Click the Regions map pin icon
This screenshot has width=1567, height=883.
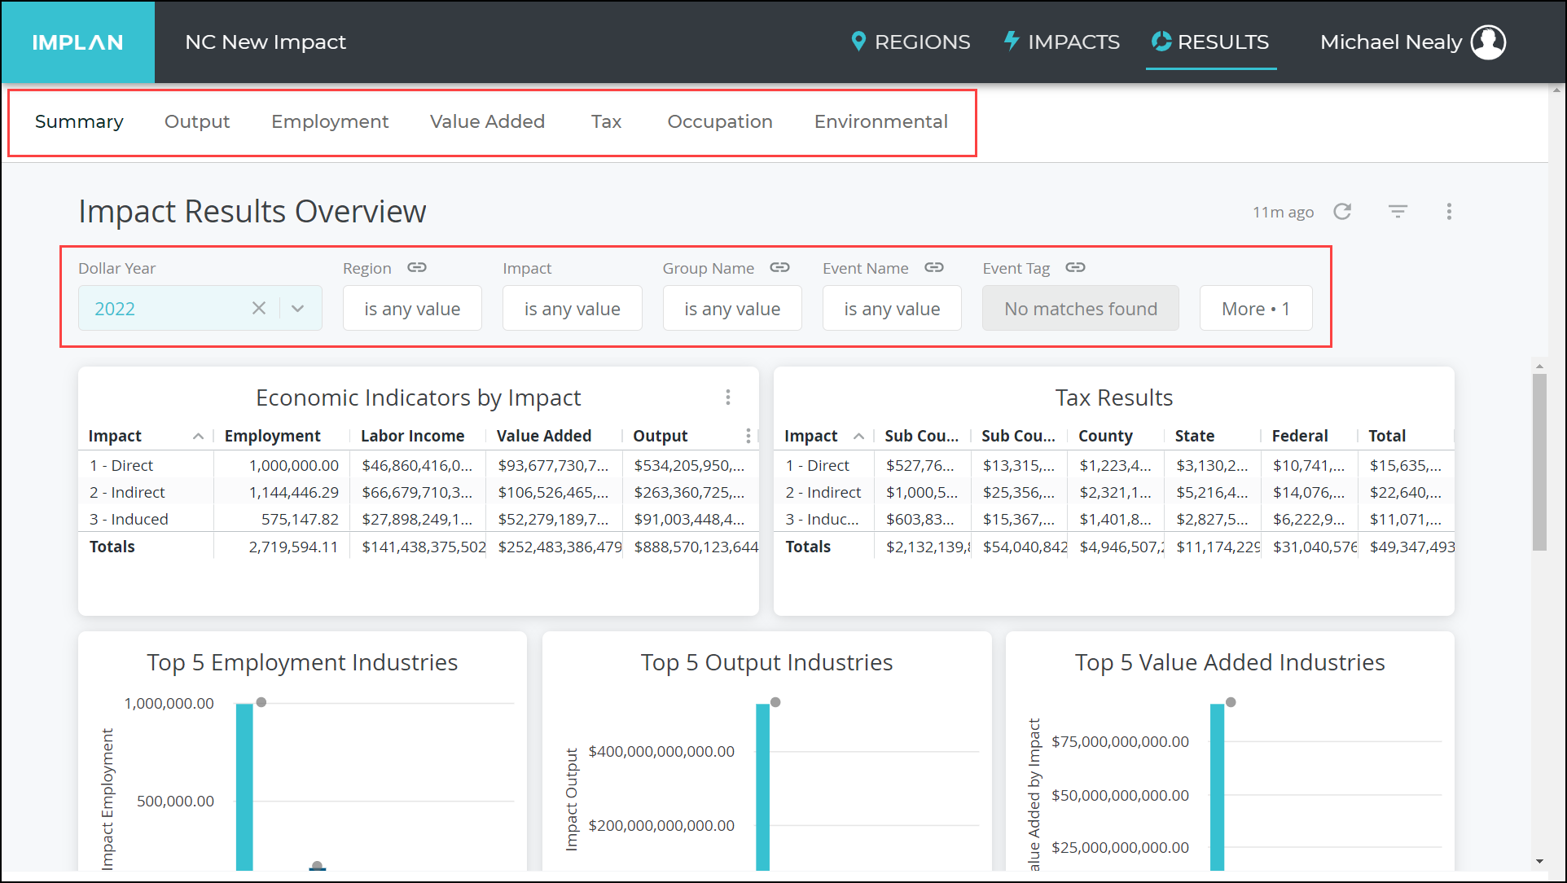point(858,42)
